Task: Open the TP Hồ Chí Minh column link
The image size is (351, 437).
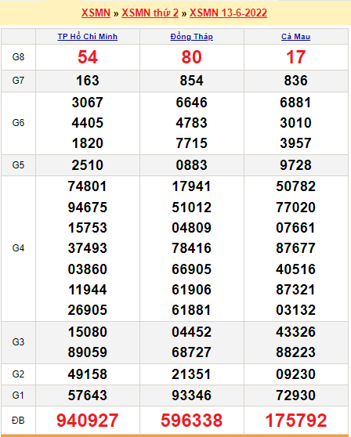Action: point(88,37)
